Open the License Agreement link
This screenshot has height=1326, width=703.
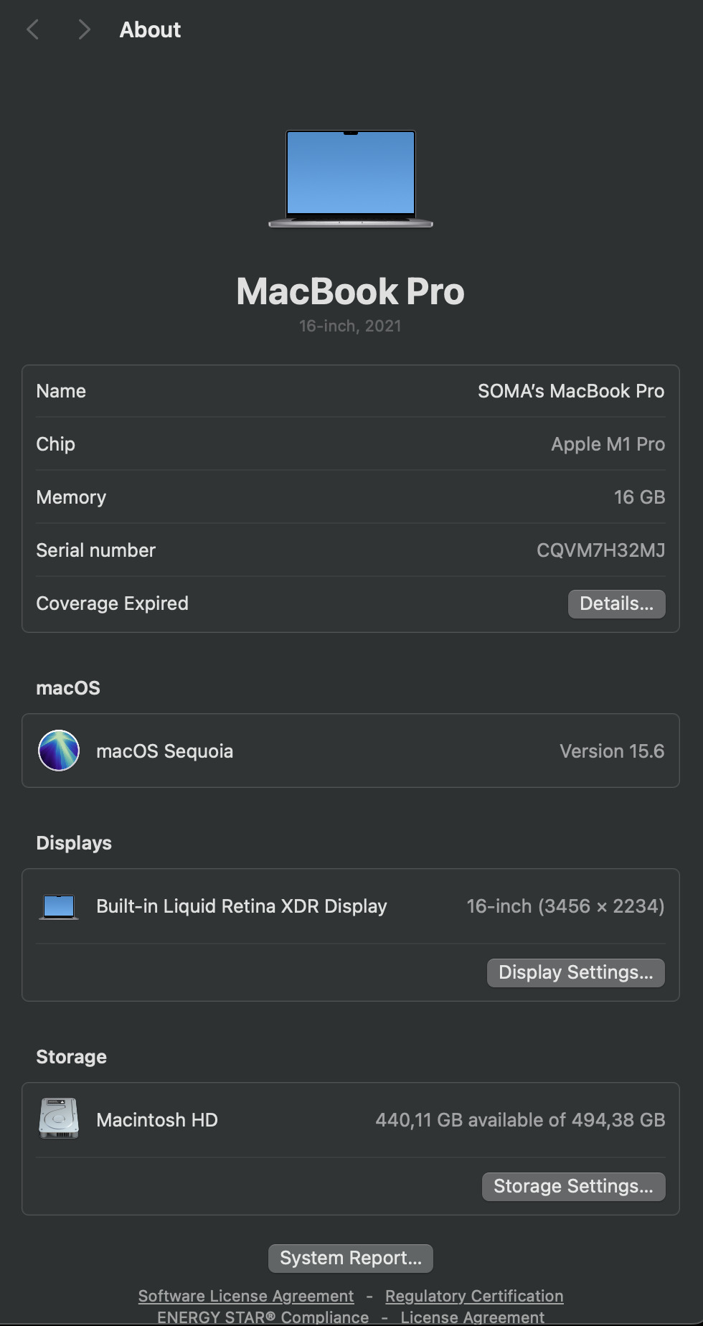click(472, 1317)
